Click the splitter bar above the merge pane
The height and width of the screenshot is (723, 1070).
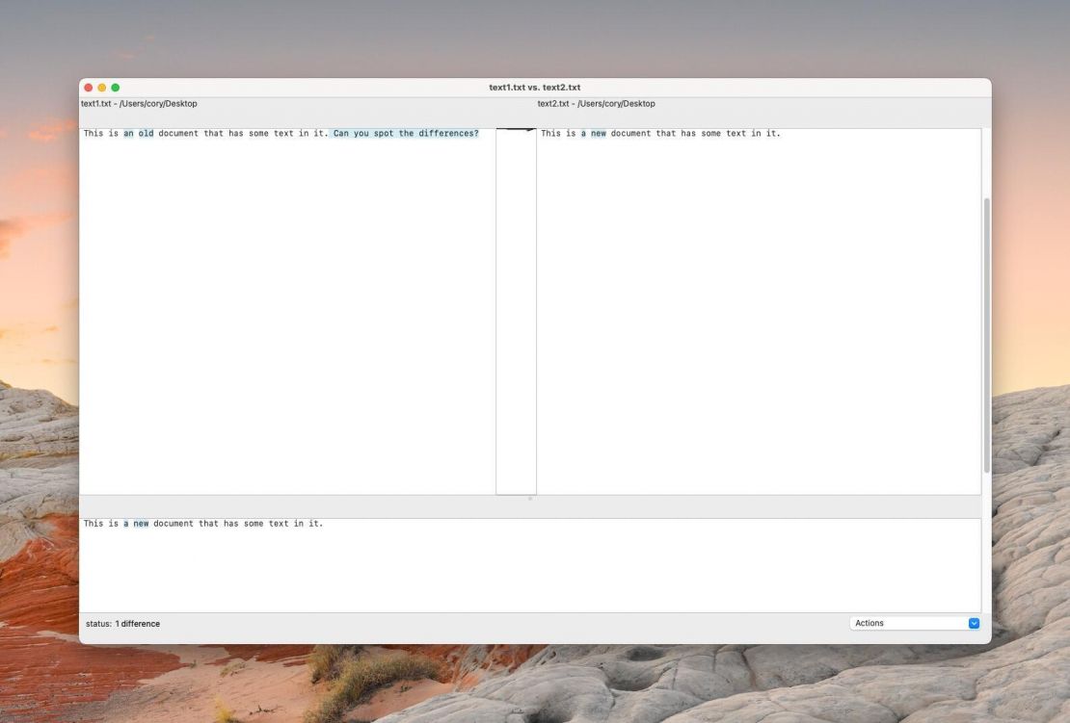tap(530, 504)
